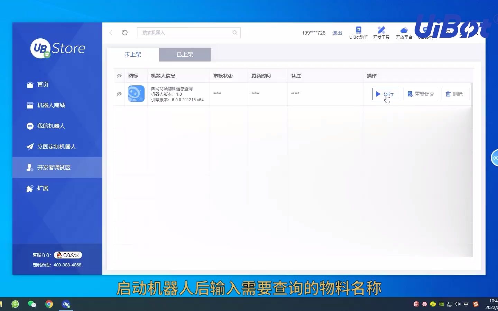Click the 退出 logout link
This screenshot has height=311, width=498.
(x=337, y=33)
